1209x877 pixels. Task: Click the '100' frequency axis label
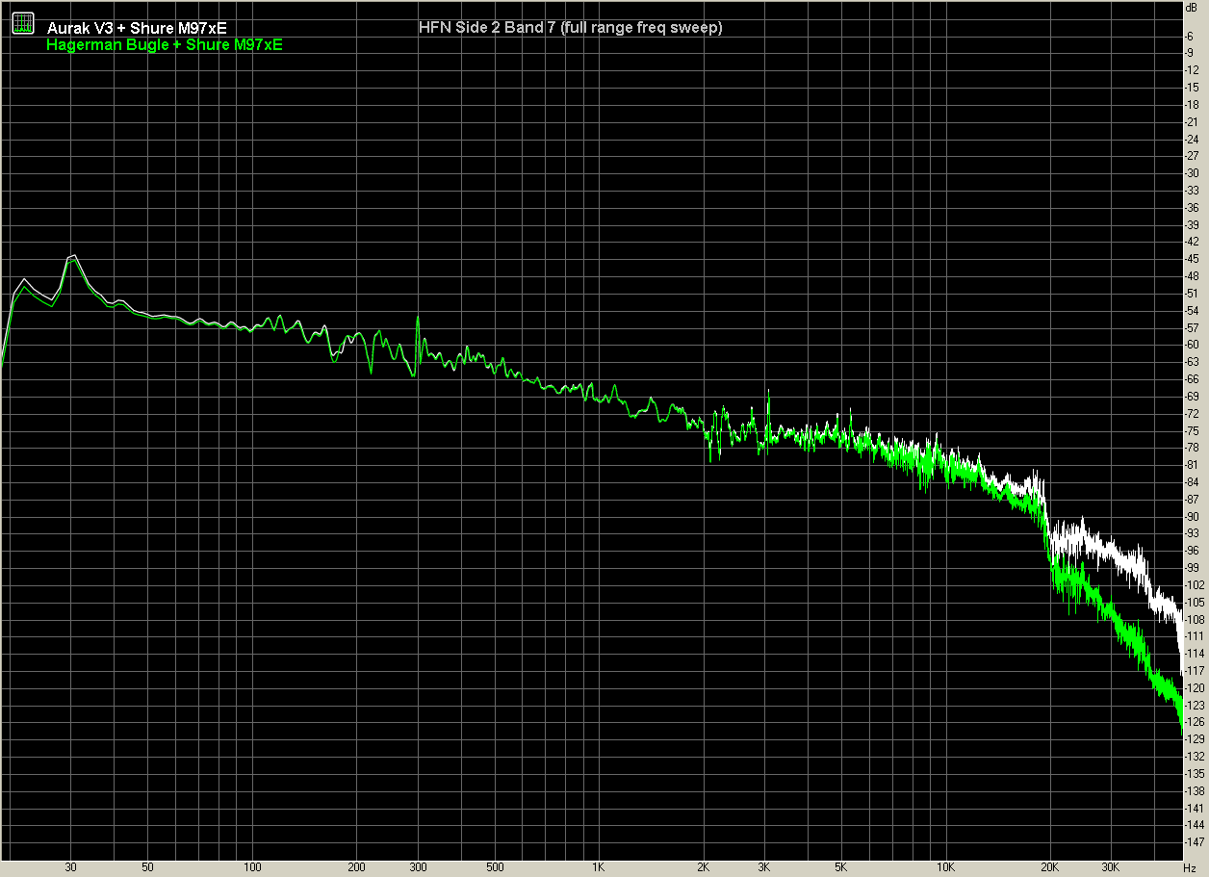point(252,868)
